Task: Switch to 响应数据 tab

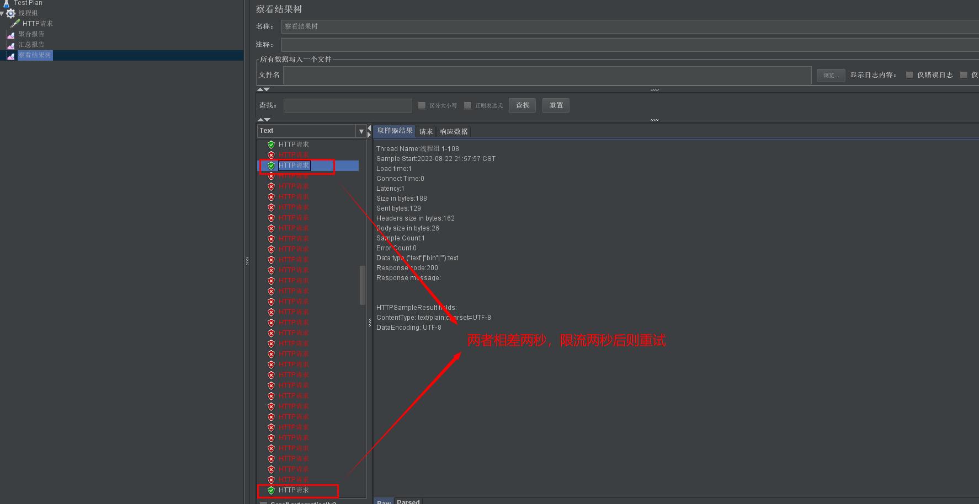Action: click(454, 132)
